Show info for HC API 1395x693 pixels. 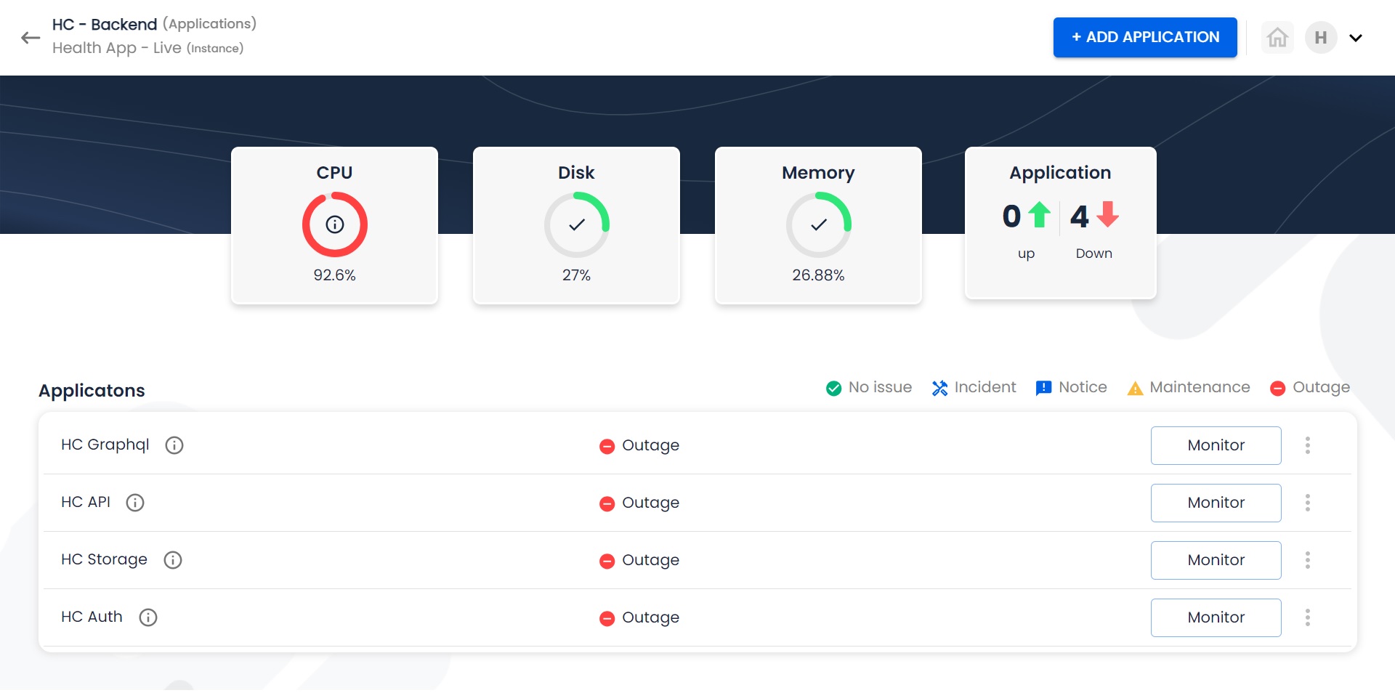[135, 503]
